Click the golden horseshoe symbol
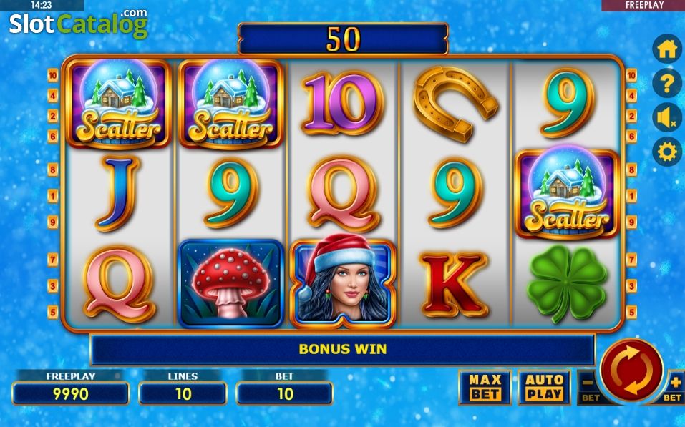This screenshot has width=685, height=427. click(455, 104)
